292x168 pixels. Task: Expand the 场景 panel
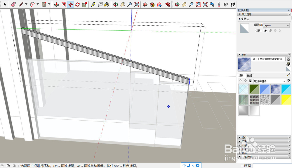click(240, 153)
